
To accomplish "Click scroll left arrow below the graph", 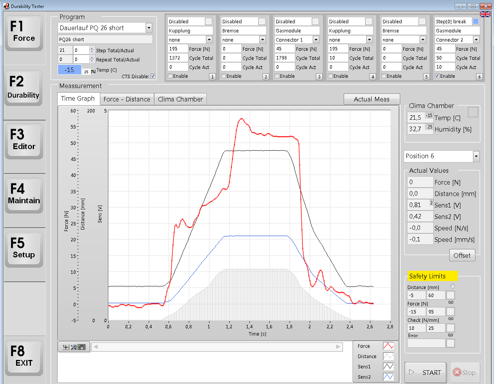I will [x=95, y=347].
